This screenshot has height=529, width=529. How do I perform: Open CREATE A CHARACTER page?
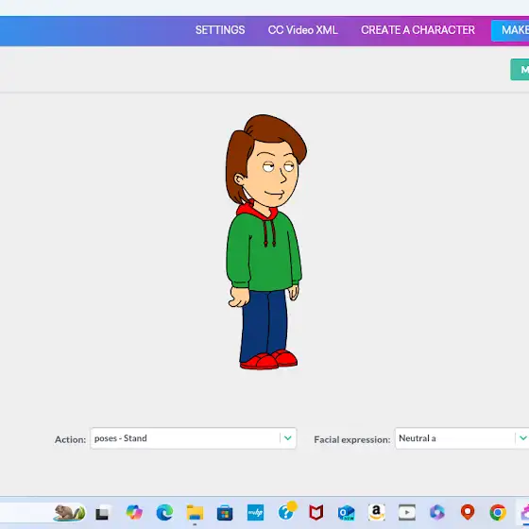pyautogui.click(x=418, y=30)
